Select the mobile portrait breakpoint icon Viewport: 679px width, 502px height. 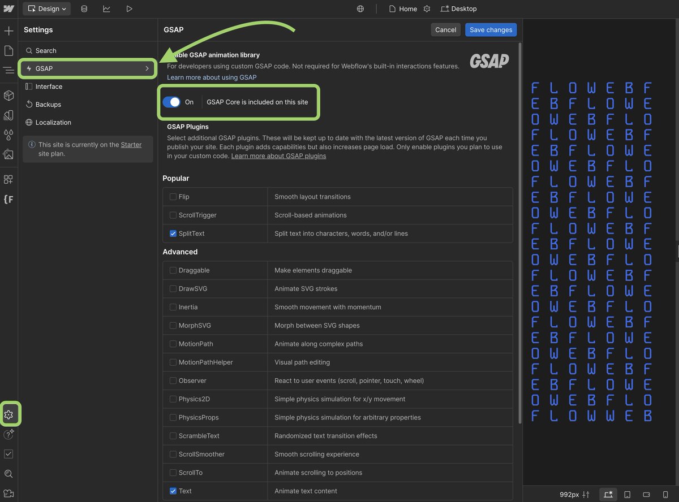tap(665, 494)
